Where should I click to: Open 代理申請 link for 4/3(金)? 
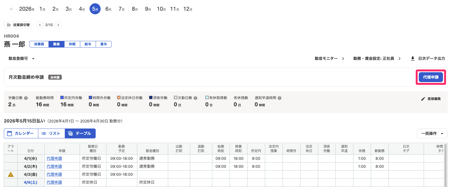[54, 174]
